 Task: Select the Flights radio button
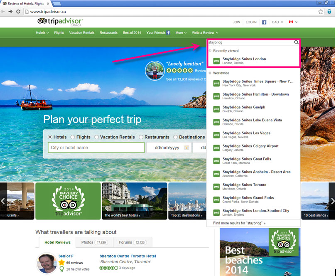point(73,137)
